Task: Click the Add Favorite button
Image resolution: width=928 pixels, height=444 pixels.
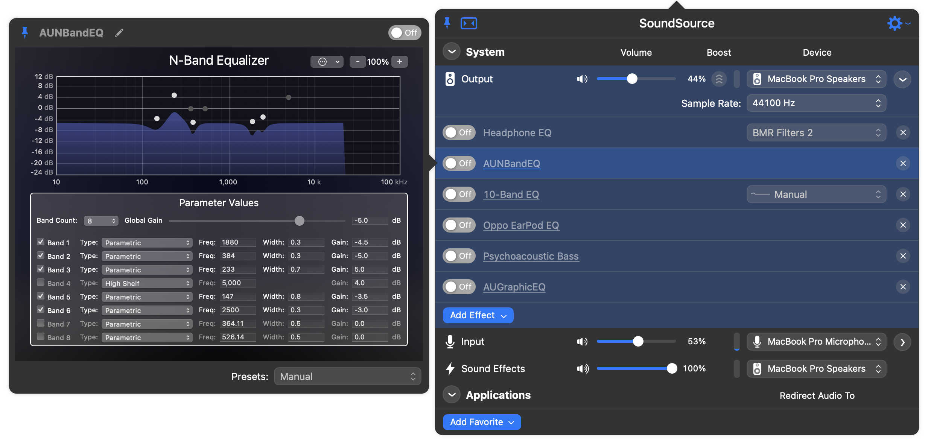Action: 482,422
